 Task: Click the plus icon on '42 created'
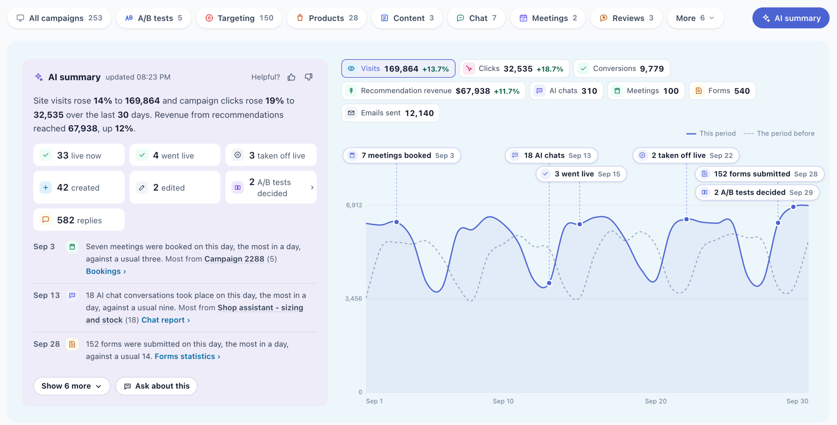(46, 188)
